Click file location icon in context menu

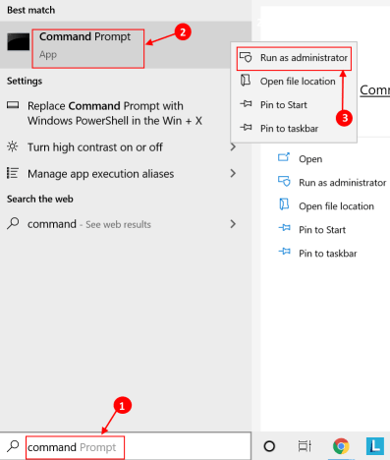pyautogui.click(x=246, y=81)
